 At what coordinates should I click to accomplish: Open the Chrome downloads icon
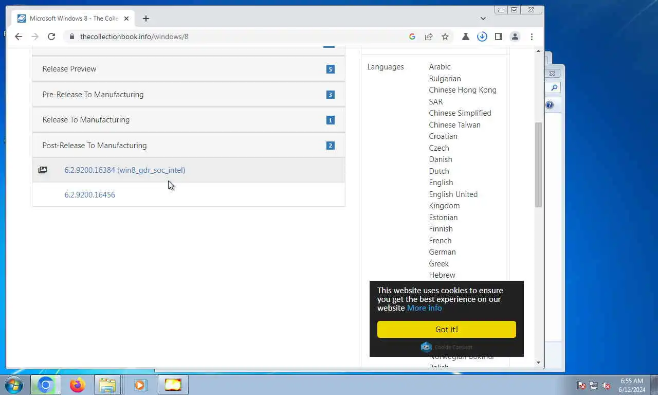coord(482,37)
